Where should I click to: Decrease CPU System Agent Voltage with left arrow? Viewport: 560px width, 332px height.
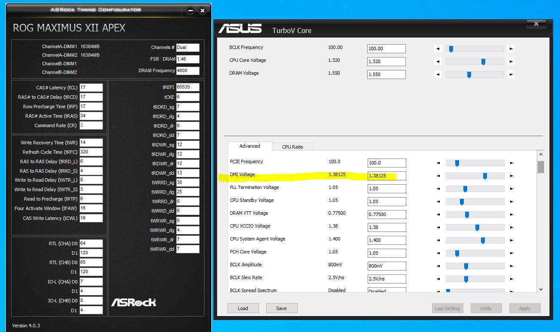pos(438,240)
